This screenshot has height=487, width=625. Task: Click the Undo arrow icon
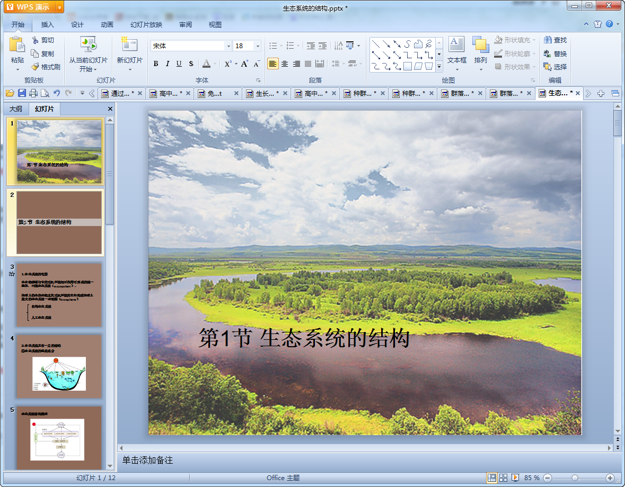(57, 93)
